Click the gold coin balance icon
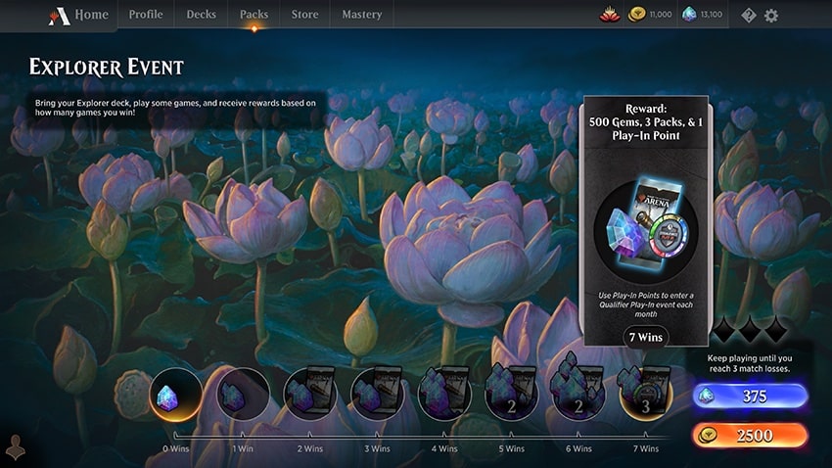The height and width of the screenshot is (468, 832). pyautogui.click(x=637, y=15)
